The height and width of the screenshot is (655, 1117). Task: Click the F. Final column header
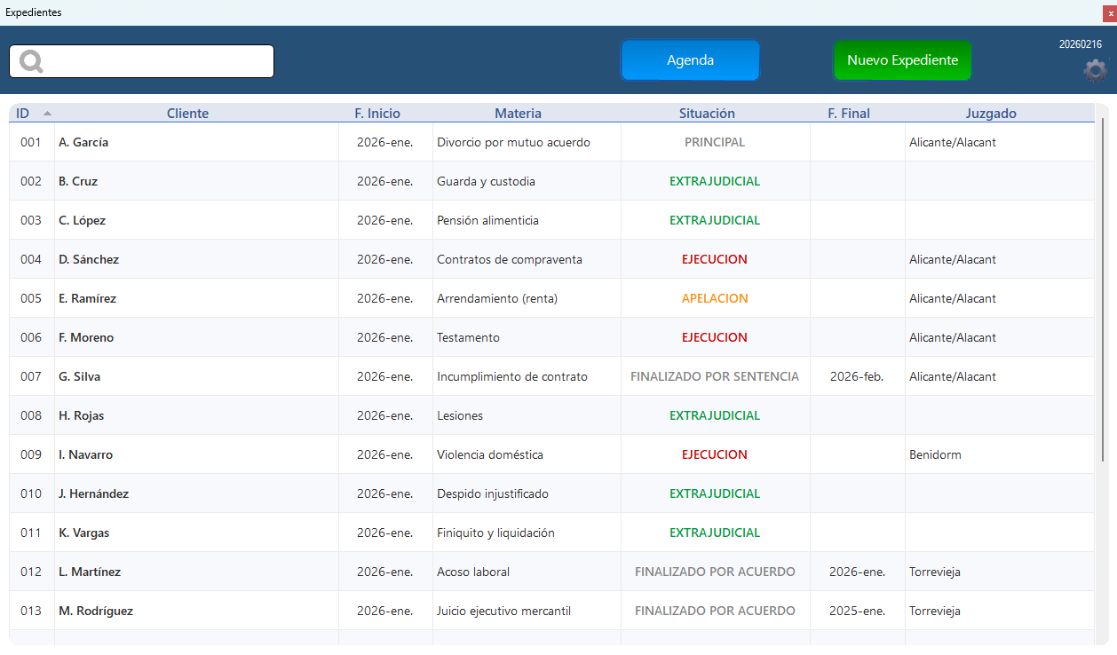click(x=848, y=114)
